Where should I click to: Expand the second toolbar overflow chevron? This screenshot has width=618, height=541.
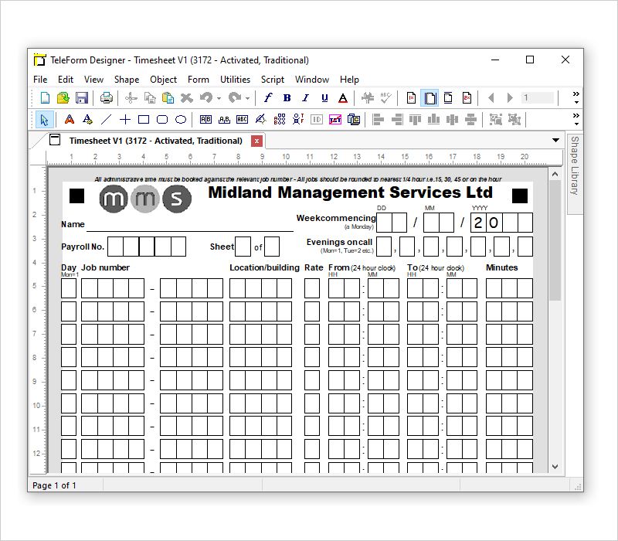point(576,119)
